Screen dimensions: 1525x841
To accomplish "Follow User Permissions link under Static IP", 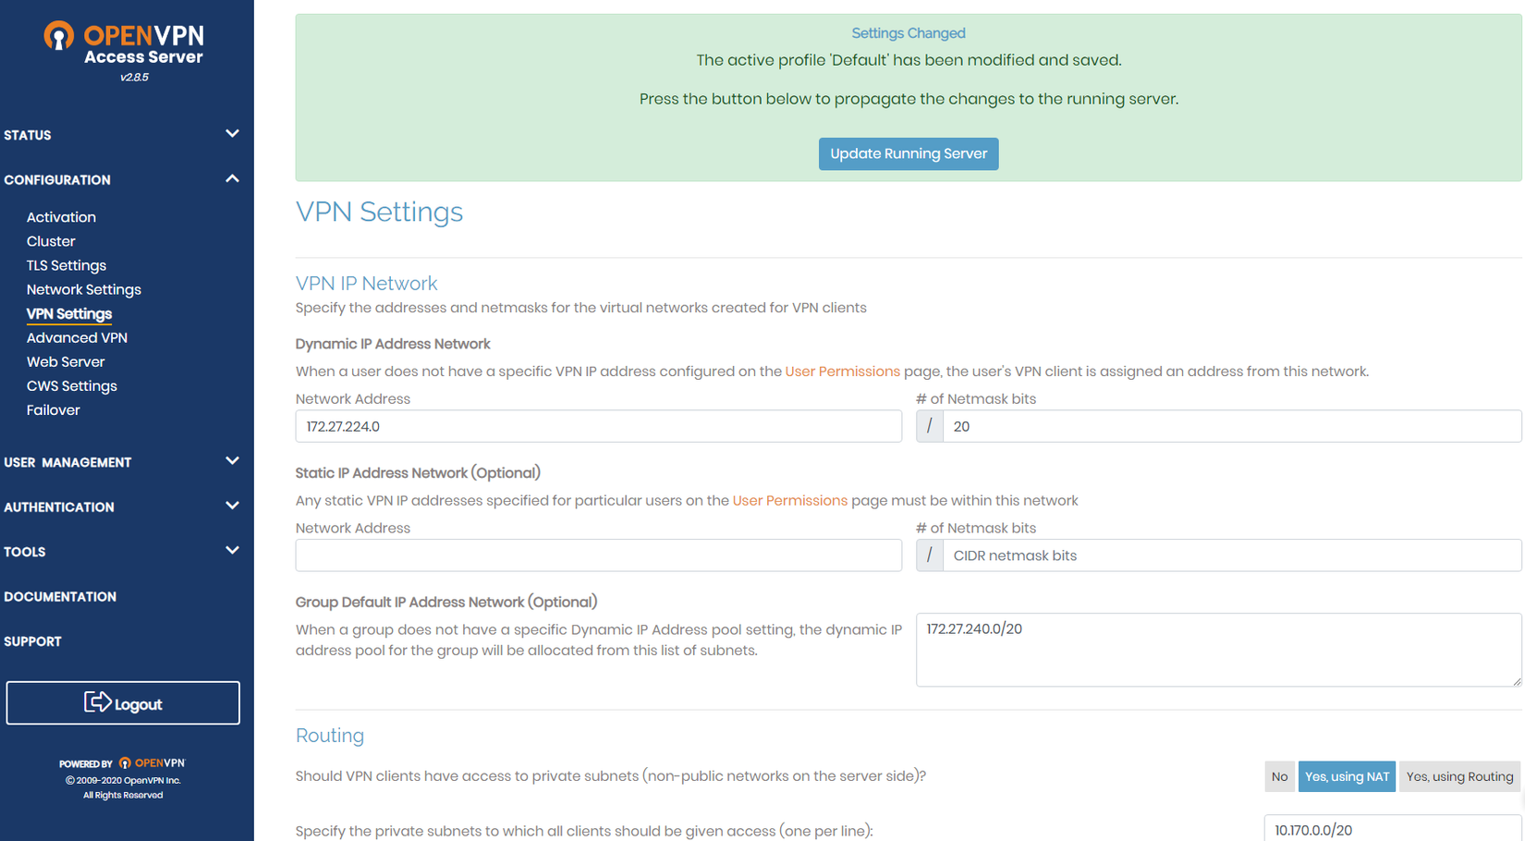I will click(790, 501).
